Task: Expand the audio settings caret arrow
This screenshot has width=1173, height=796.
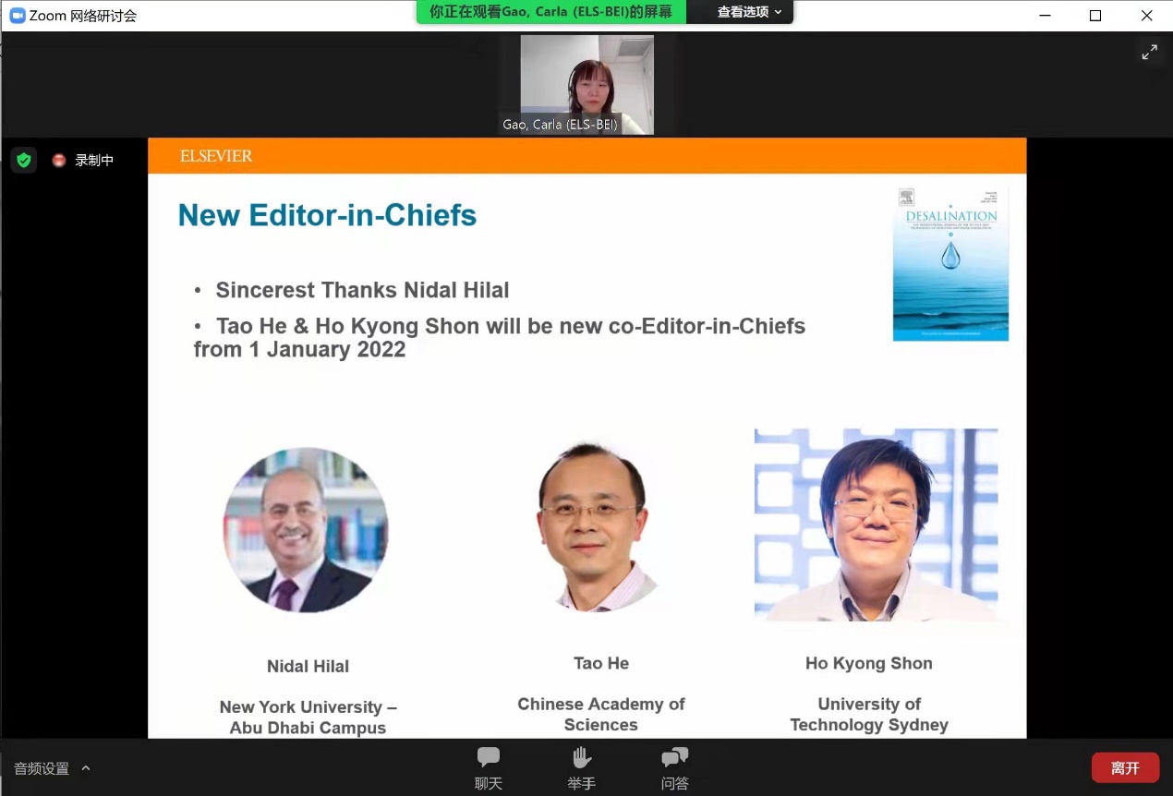Action: pos(86,767)
